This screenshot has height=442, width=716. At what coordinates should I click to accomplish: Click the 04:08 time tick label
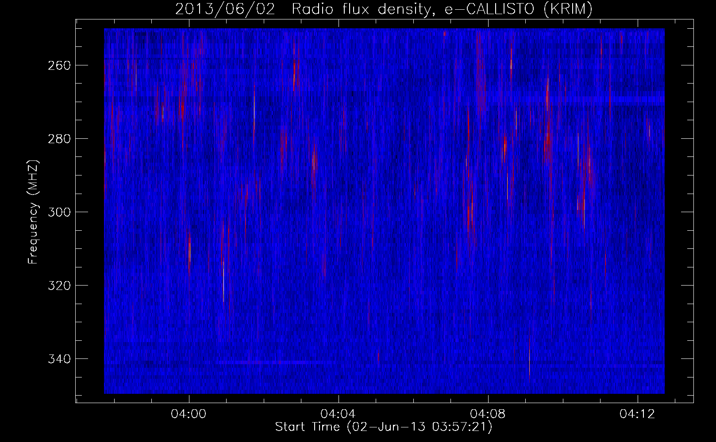(x=488, y=414)
